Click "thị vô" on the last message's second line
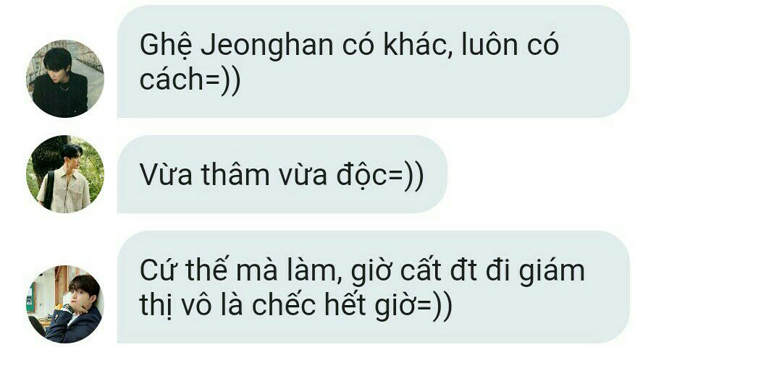 coord(190,307)
